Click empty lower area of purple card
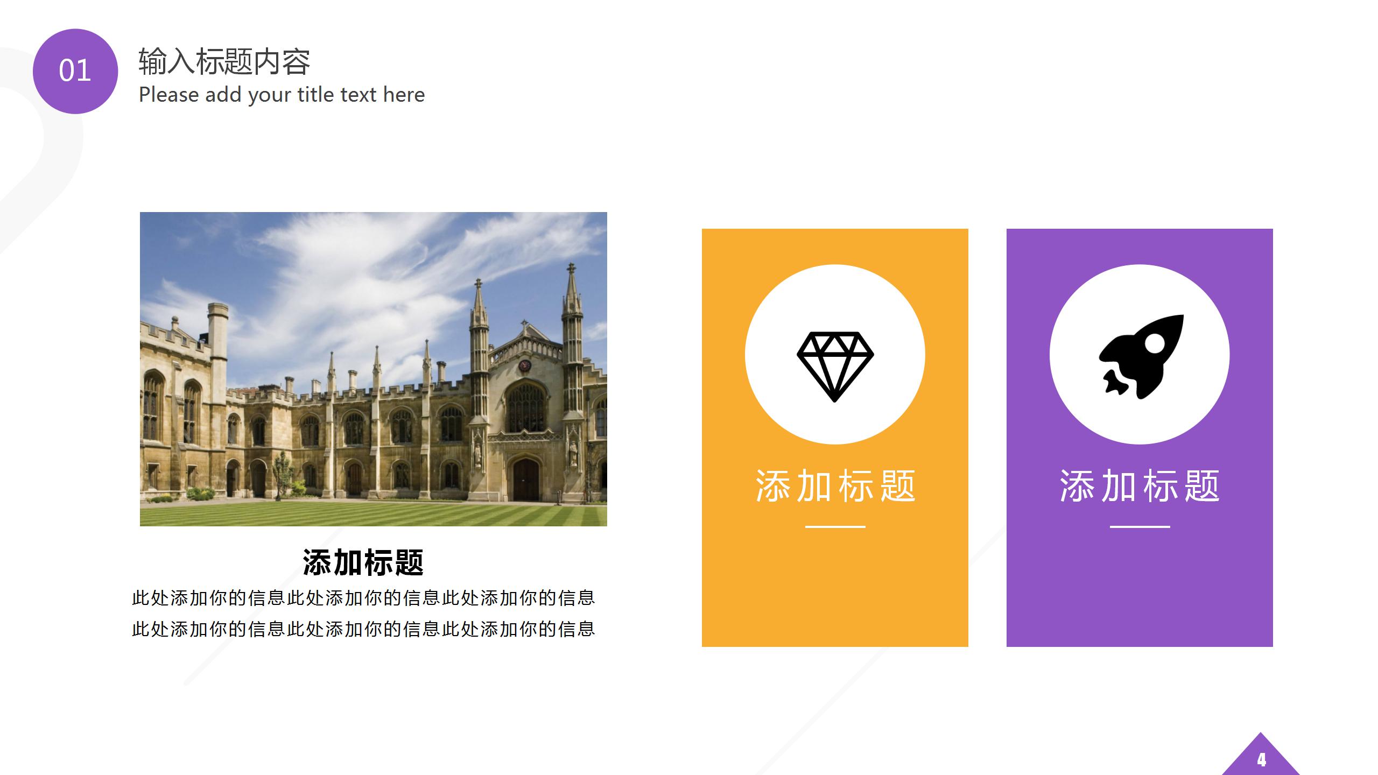 pos(1140,592)
